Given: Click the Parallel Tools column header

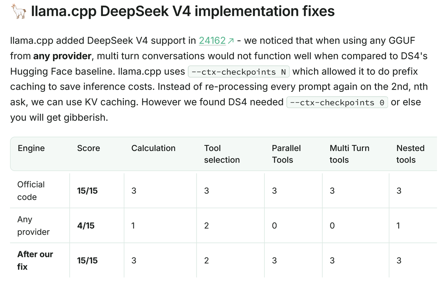Looking at the screenshot, I should point(286,154).
